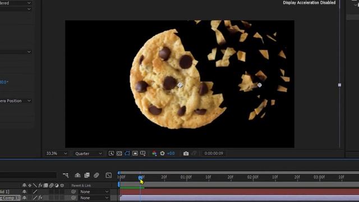Enable motion blur for the composition
The width and height of the screenshot is (359, 202).
pyautogui.click(x=96, y=176)
